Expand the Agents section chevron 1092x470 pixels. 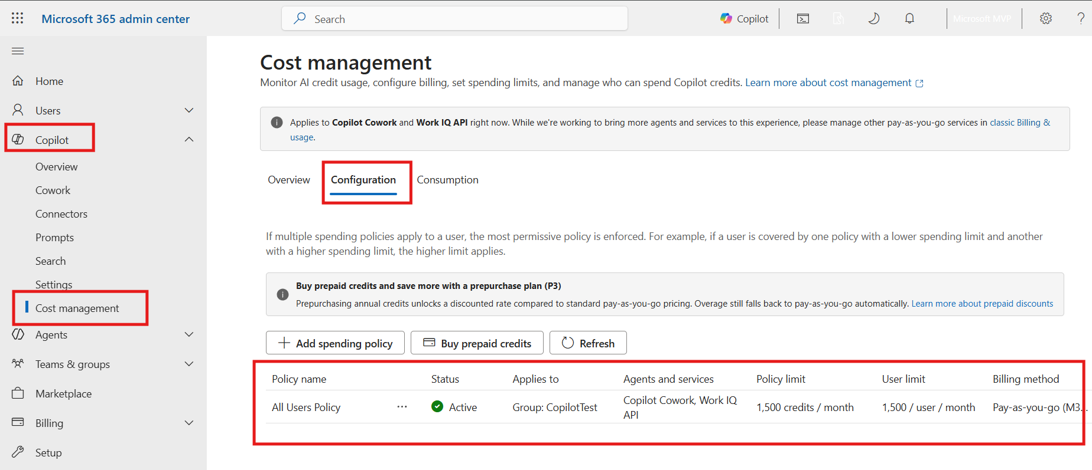189,334
